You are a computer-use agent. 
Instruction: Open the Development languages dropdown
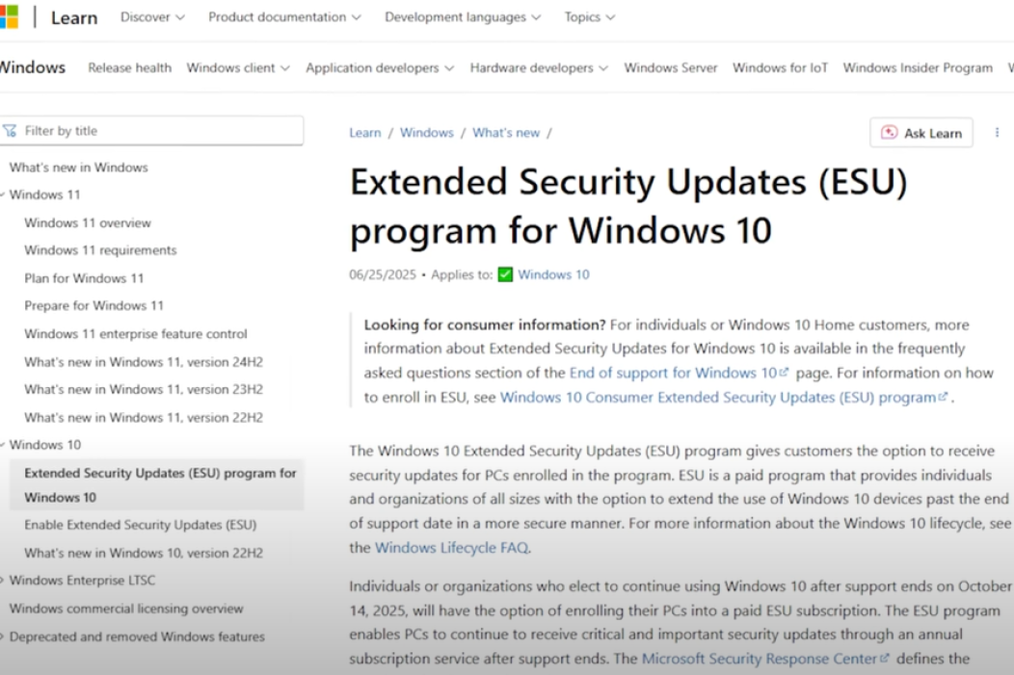(463, 17)
